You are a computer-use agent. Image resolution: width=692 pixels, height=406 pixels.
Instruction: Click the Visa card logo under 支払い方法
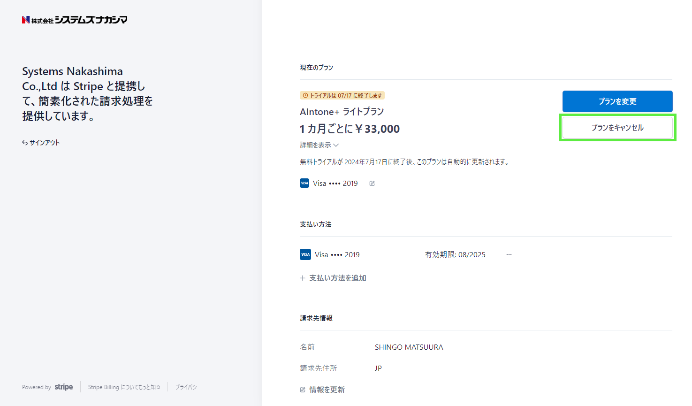(305, 254)
